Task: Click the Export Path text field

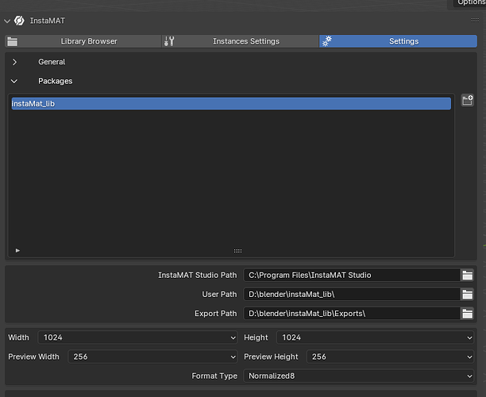Action: point(351,314)
